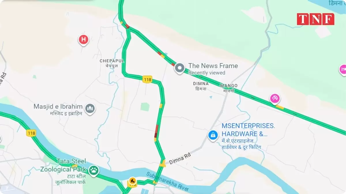This screenshot has width=346, height=194.
Task: Open the Masjid e Ibrahim mosque marker
Action: pyautogui.click(x=91, y=109)
